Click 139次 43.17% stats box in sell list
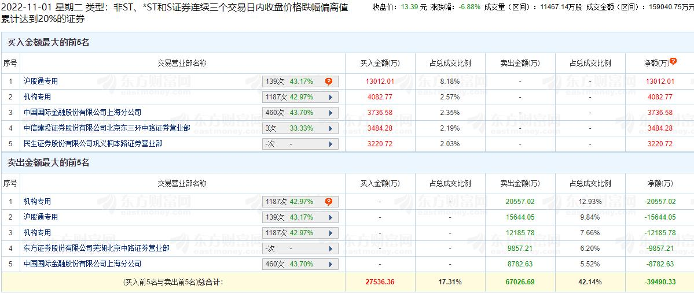 click(300, 217)
